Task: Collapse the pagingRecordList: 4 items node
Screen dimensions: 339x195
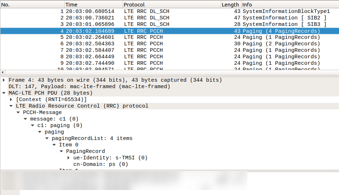Action: 47,138
